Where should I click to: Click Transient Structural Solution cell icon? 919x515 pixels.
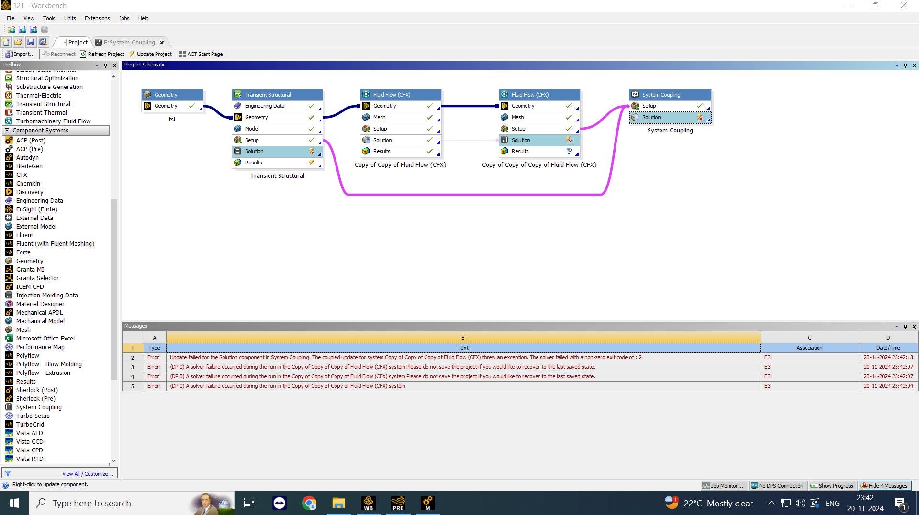[x=238, y=151]
